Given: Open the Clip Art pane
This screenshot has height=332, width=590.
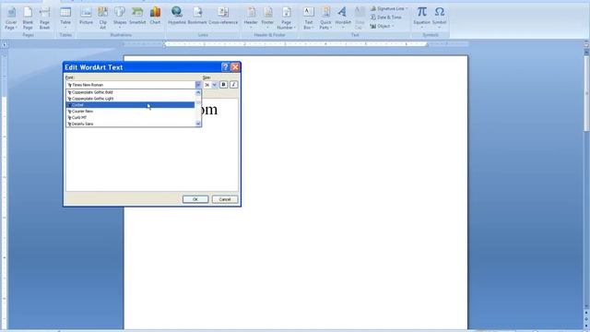Looking at the screenshot, I should pyautogui.click(x=102, y=18).
